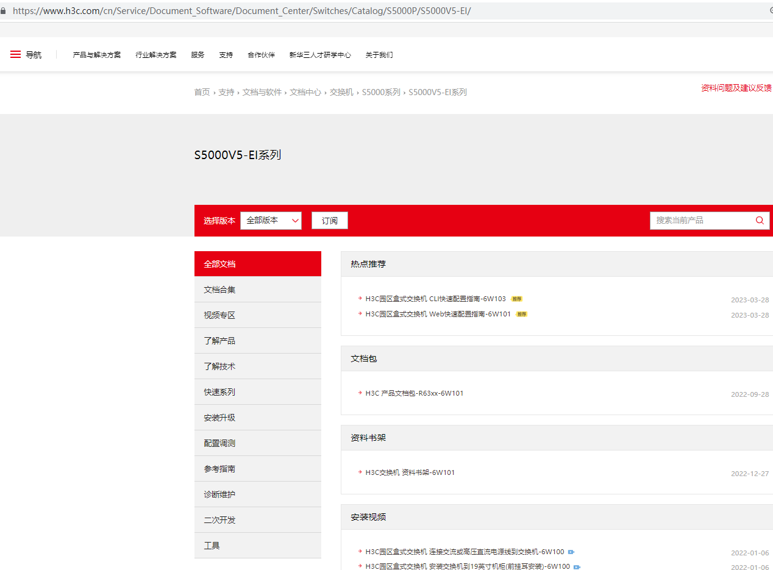The width and height of the screenshot is (773, 570).
Task: Select 了解产品 in the sidebar
Action: tap(258, 341)
